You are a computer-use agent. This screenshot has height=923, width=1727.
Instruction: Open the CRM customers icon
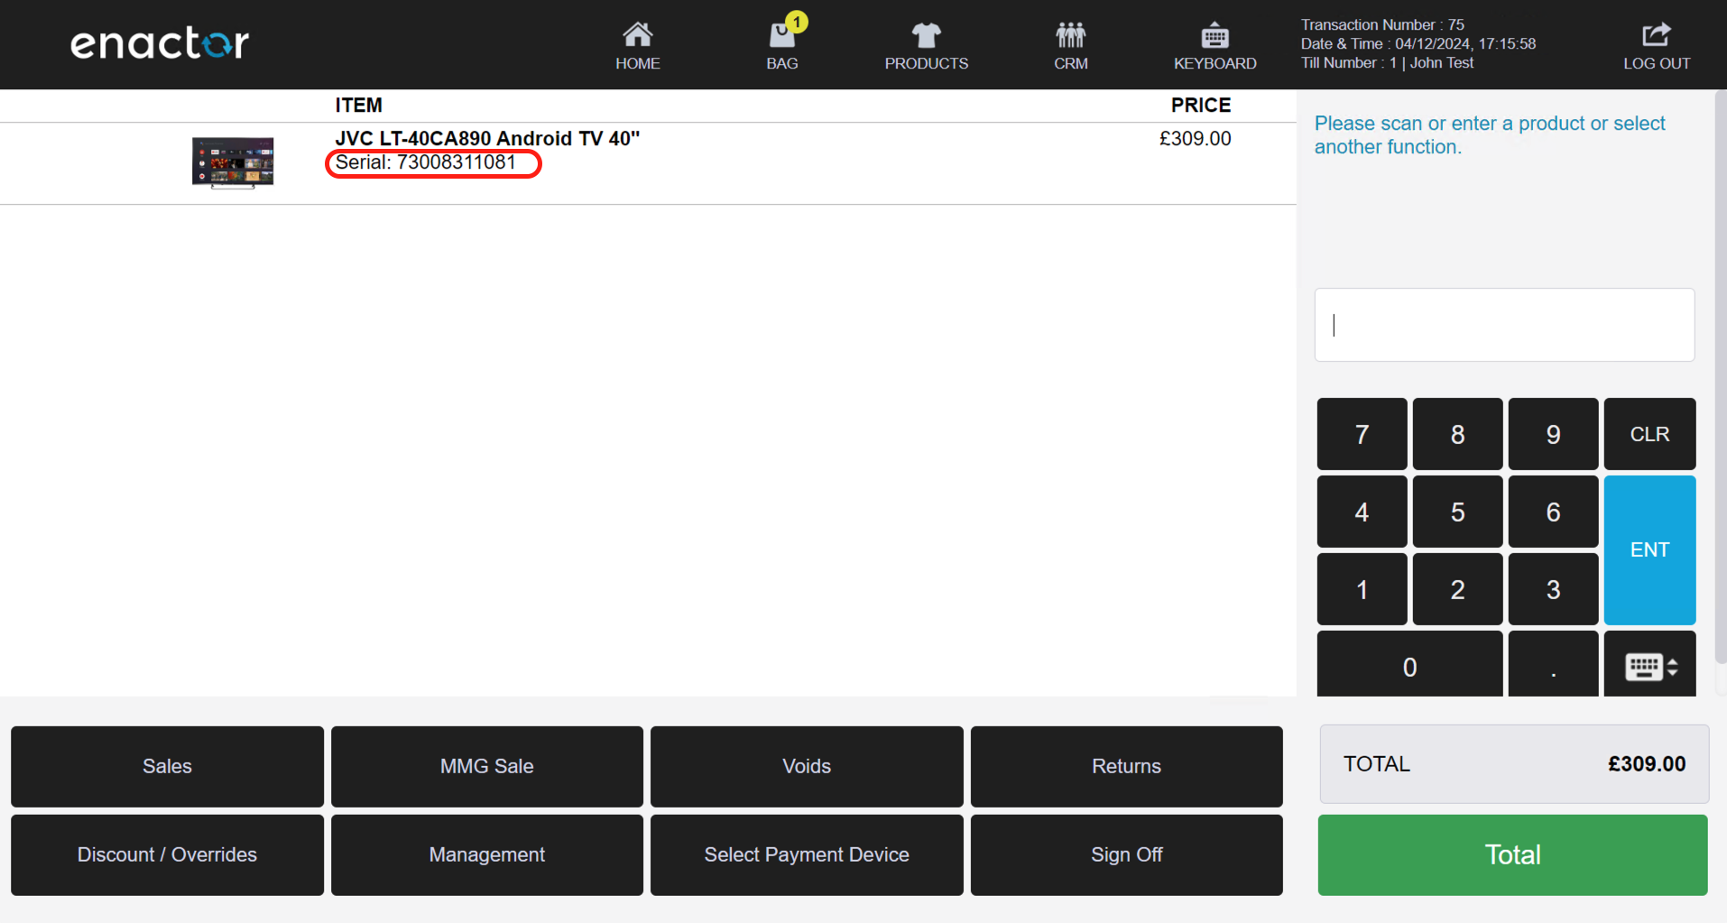[x=1070, y=45]
